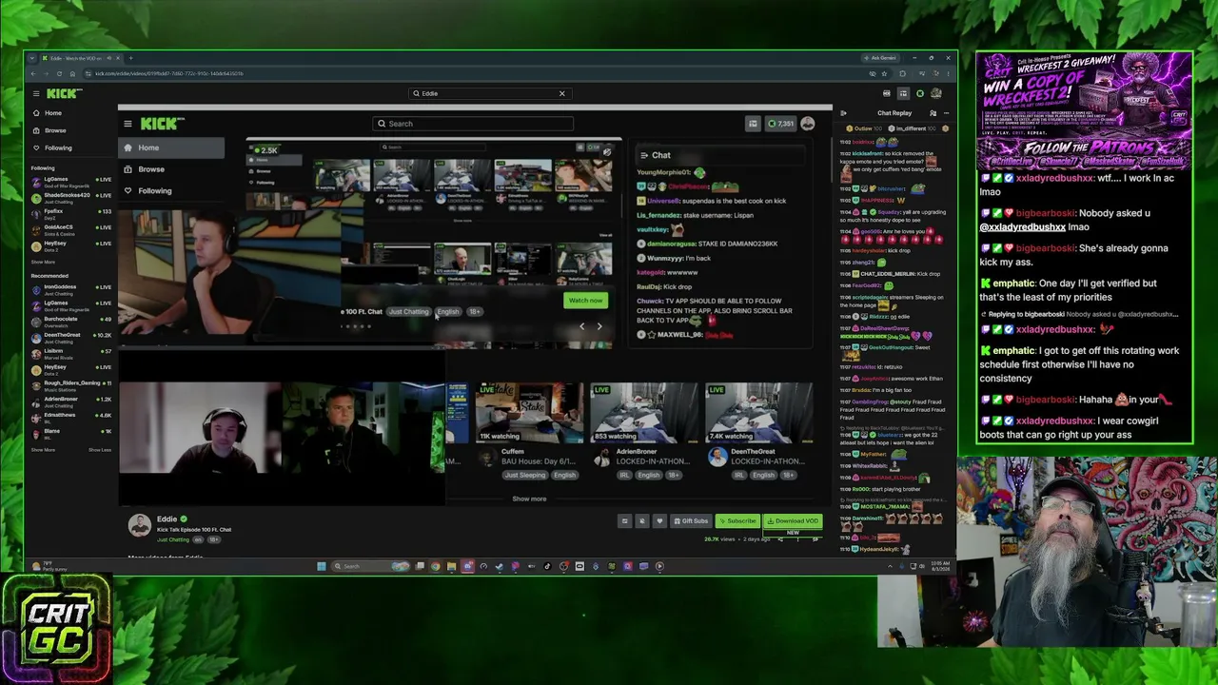Click the Eddie channel name below video
The image size is (1218, 685).
[x=167, y=519]
